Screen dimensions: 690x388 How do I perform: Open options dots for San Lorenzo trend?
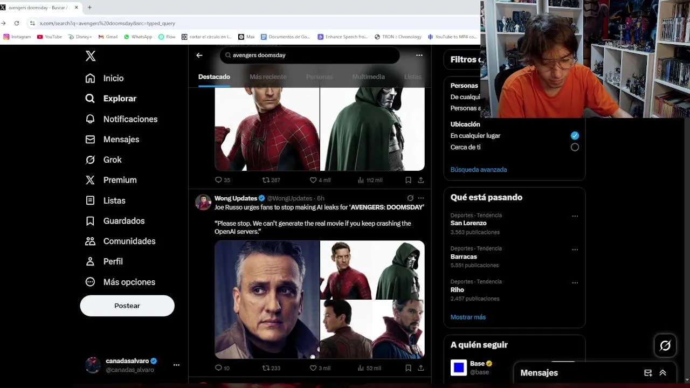[575, 216]
